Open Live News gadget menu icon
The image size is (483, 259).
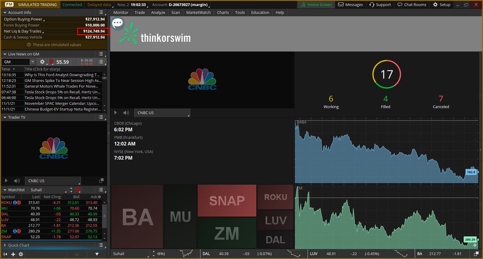[102, 54]
